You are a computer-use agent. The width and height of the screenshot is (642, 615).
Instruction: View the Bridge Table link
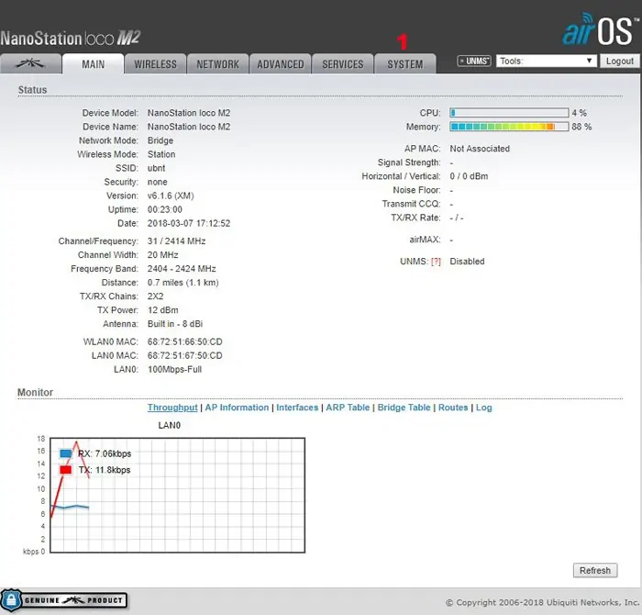[x=404, y=408]
